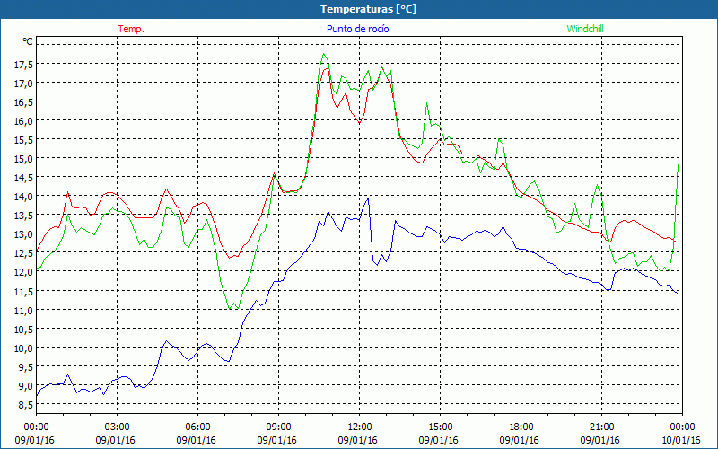
Task: Click the 10/01/16 date label
Action: (681, 440)
